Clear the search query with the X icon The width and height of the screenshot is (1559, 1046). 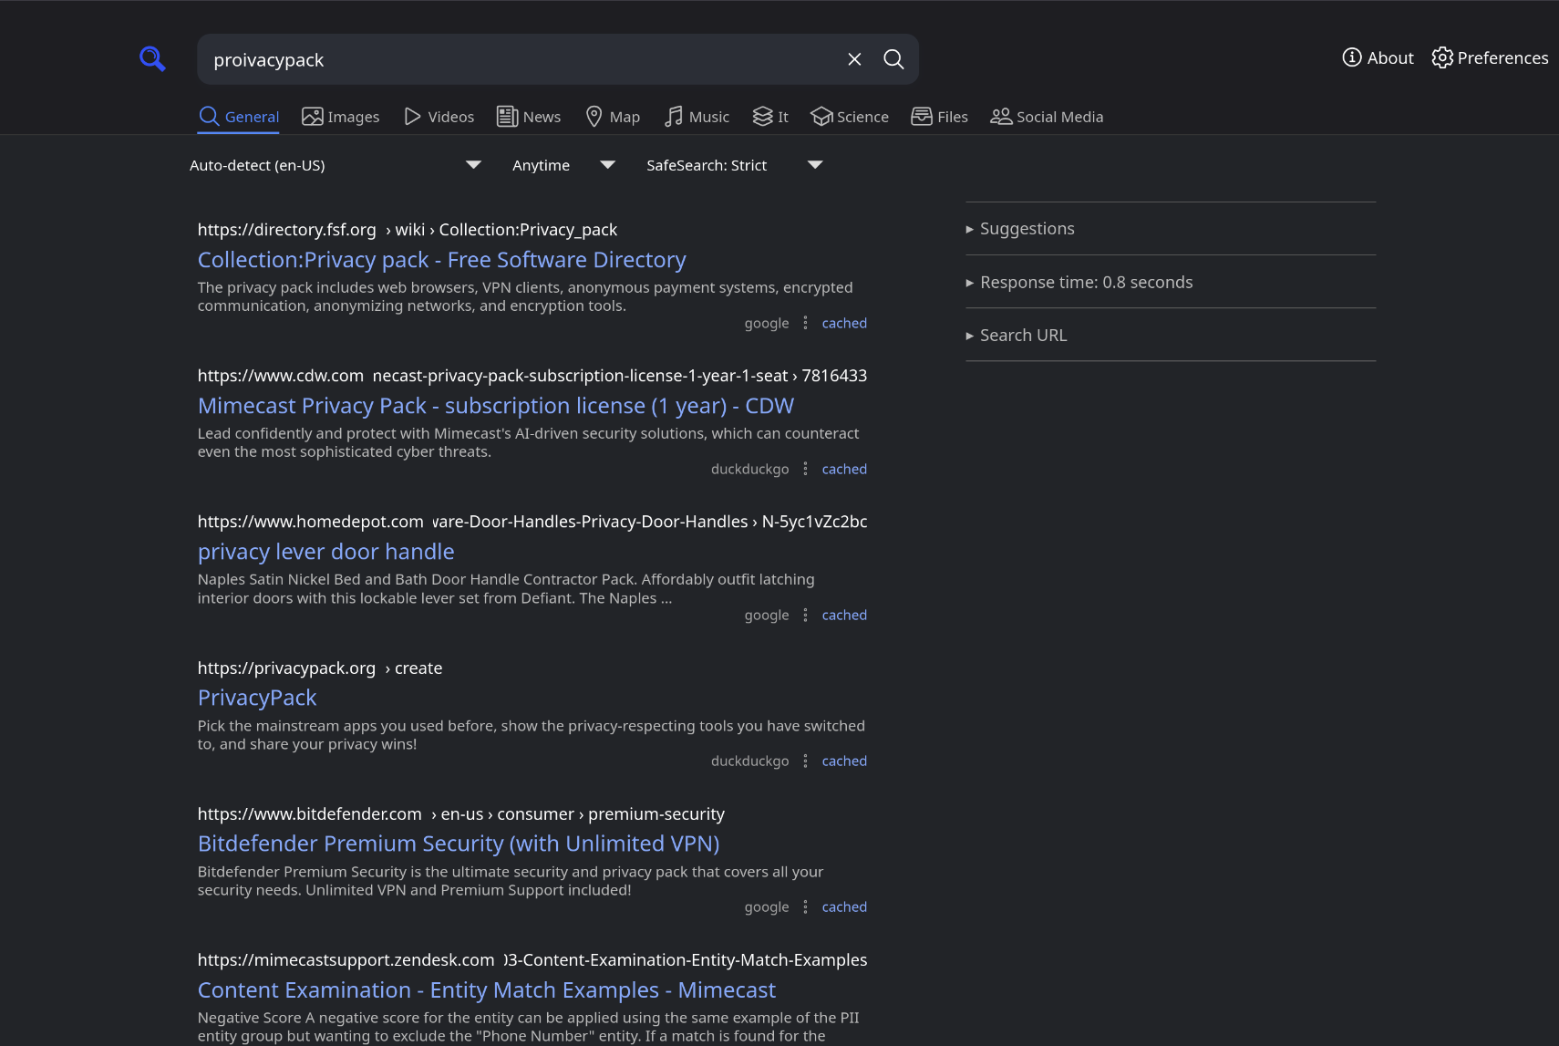(854, 59)
